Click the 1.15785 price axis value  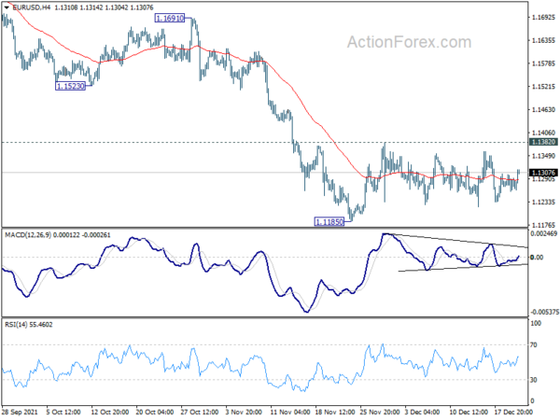click(543, 63)
